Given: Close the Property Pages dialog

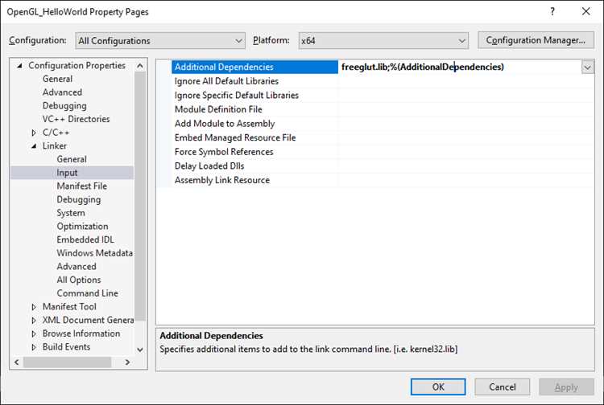Looking at the screenshot, I should (x=586, y=11).
